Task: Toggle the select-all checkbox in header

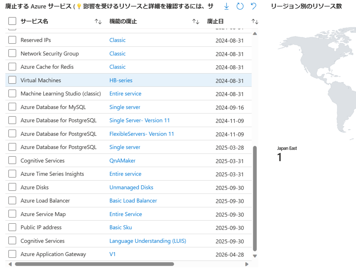Action: coord(12,21)
